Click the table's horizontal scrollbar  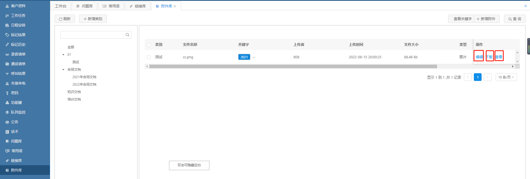pyautogui.click(x=293, y=66)
